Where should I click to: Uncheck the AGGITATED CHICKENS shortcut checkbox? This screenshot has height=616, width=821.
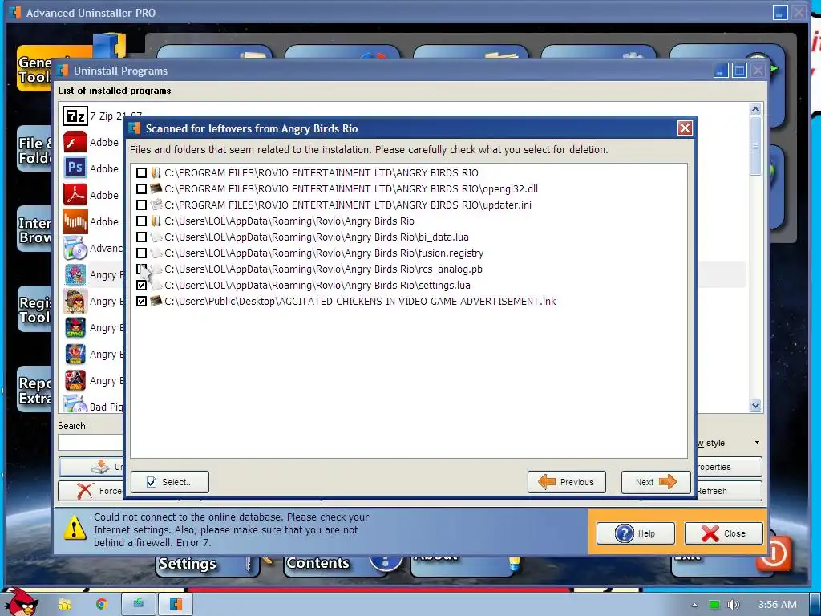click(141, 302)
